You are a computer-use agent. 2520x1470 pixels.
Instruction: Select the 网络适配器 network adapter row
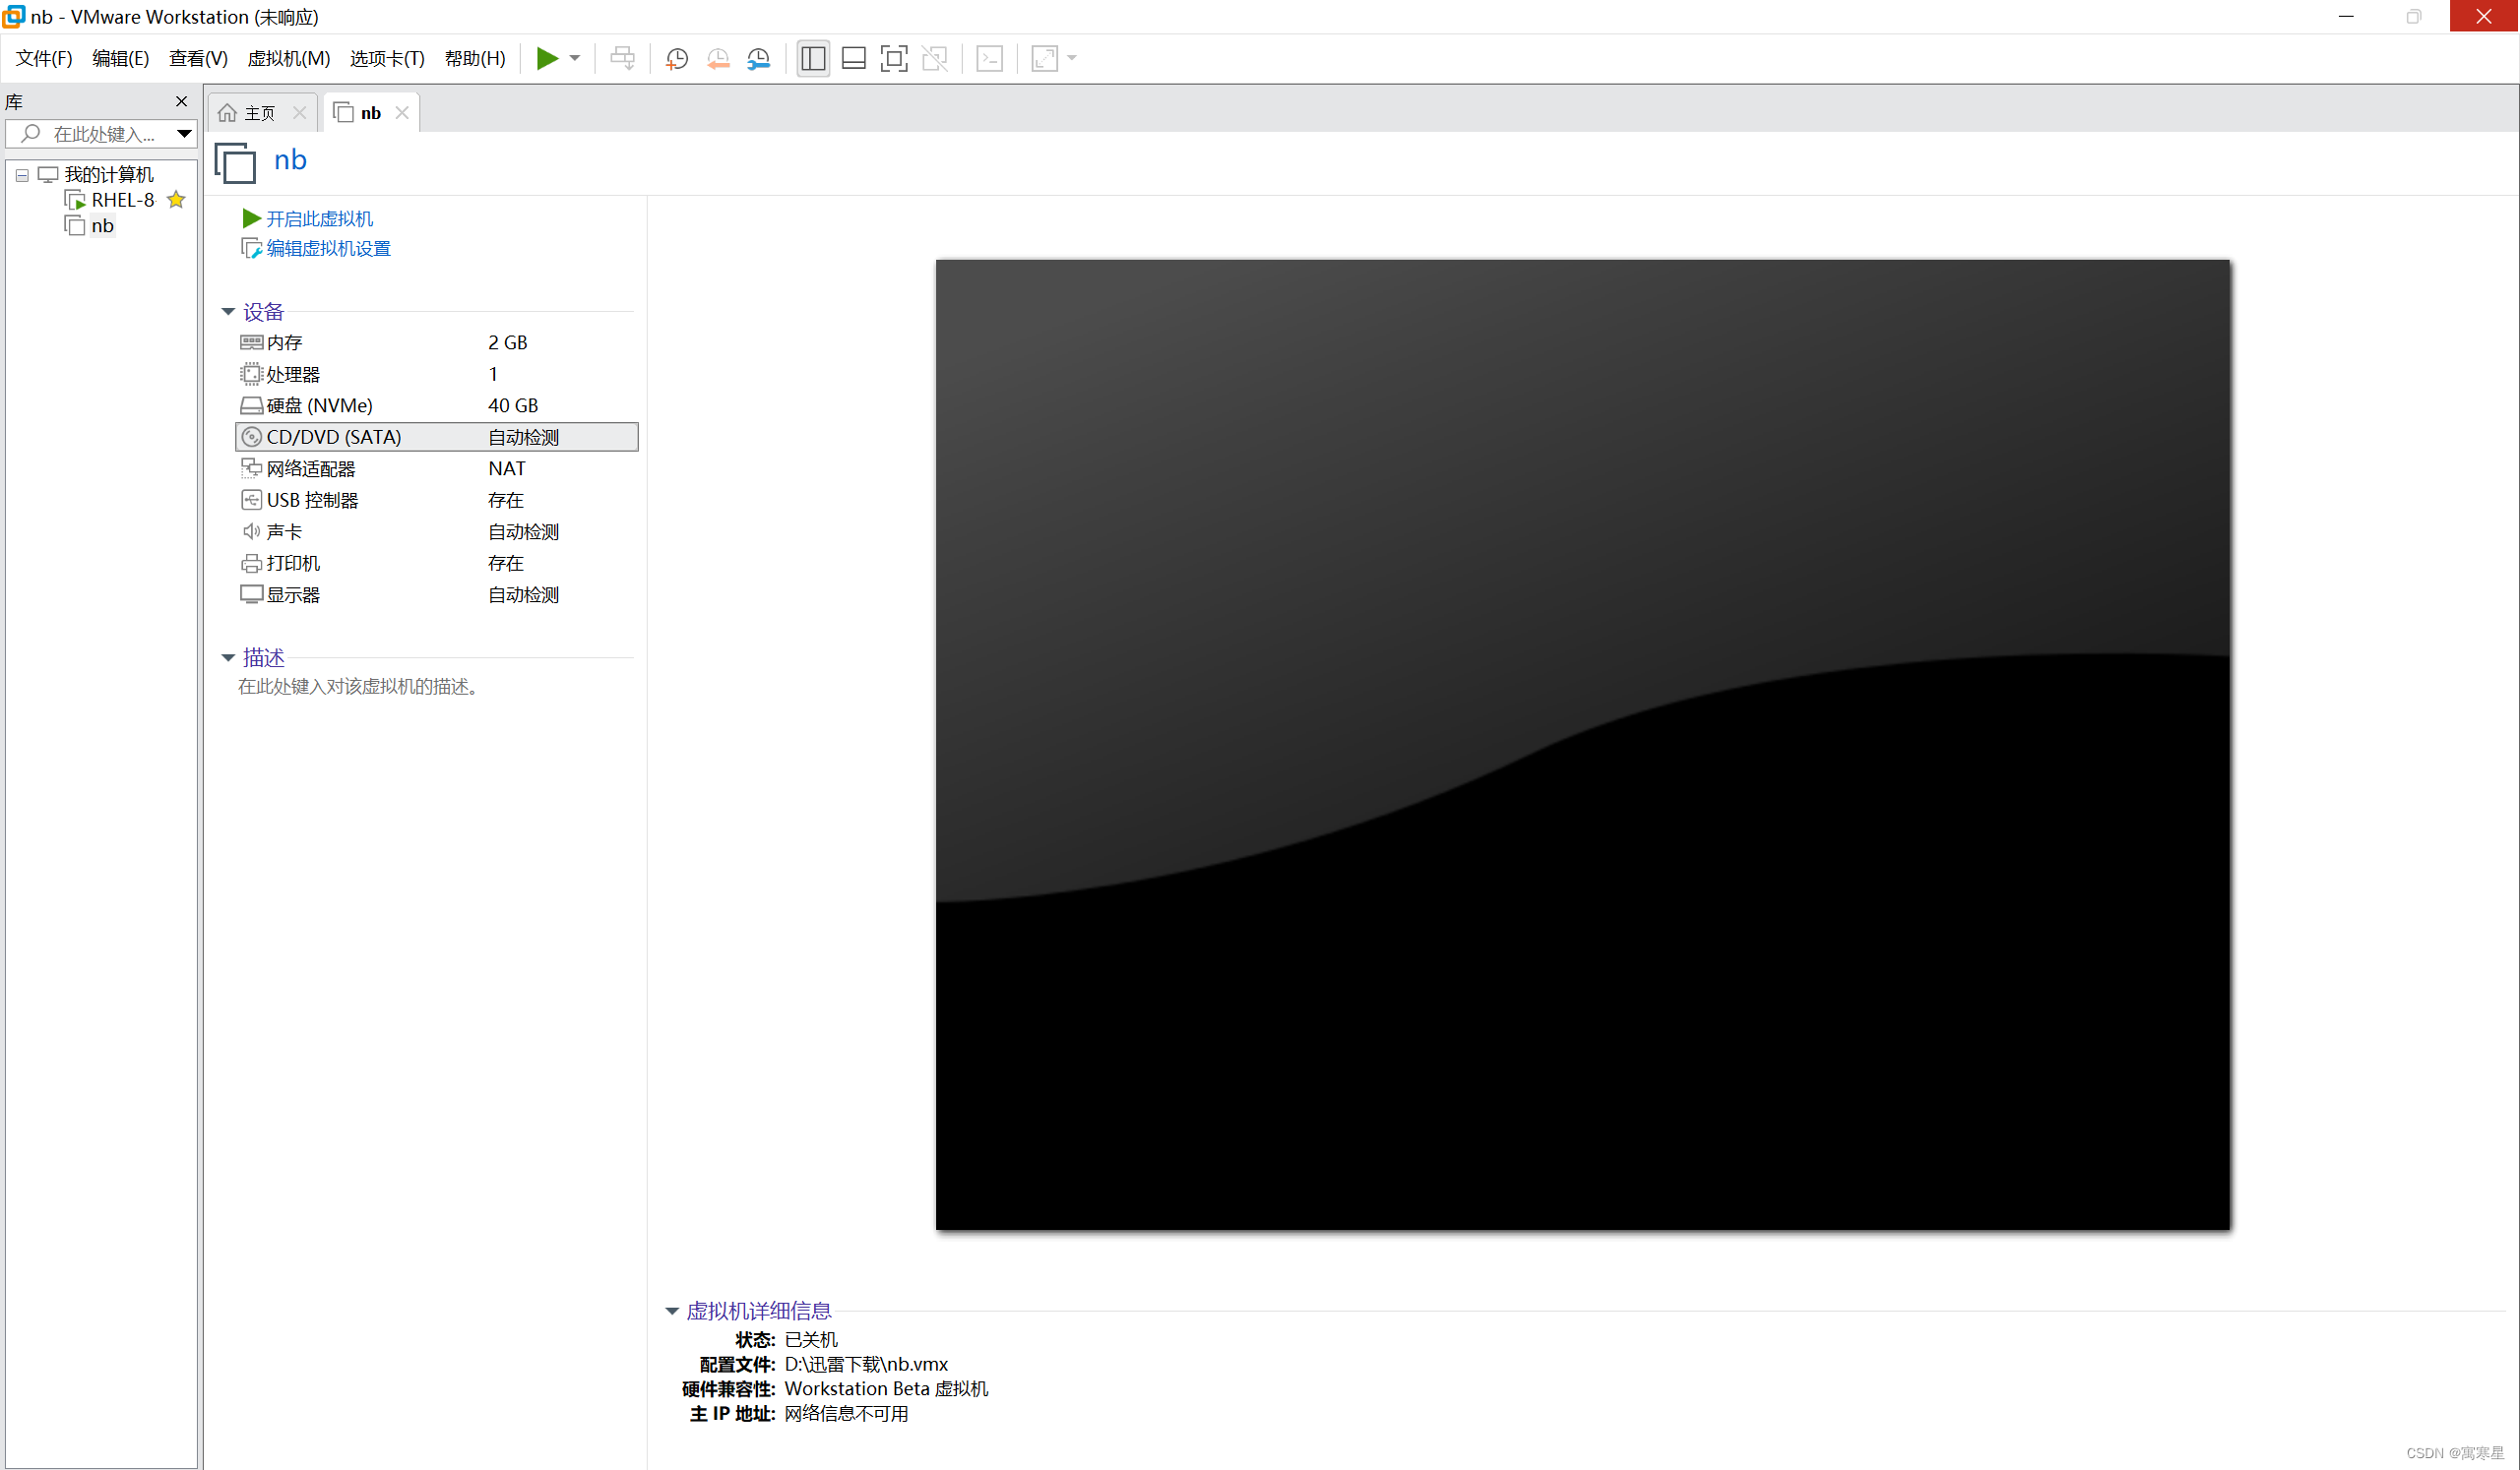436,468
